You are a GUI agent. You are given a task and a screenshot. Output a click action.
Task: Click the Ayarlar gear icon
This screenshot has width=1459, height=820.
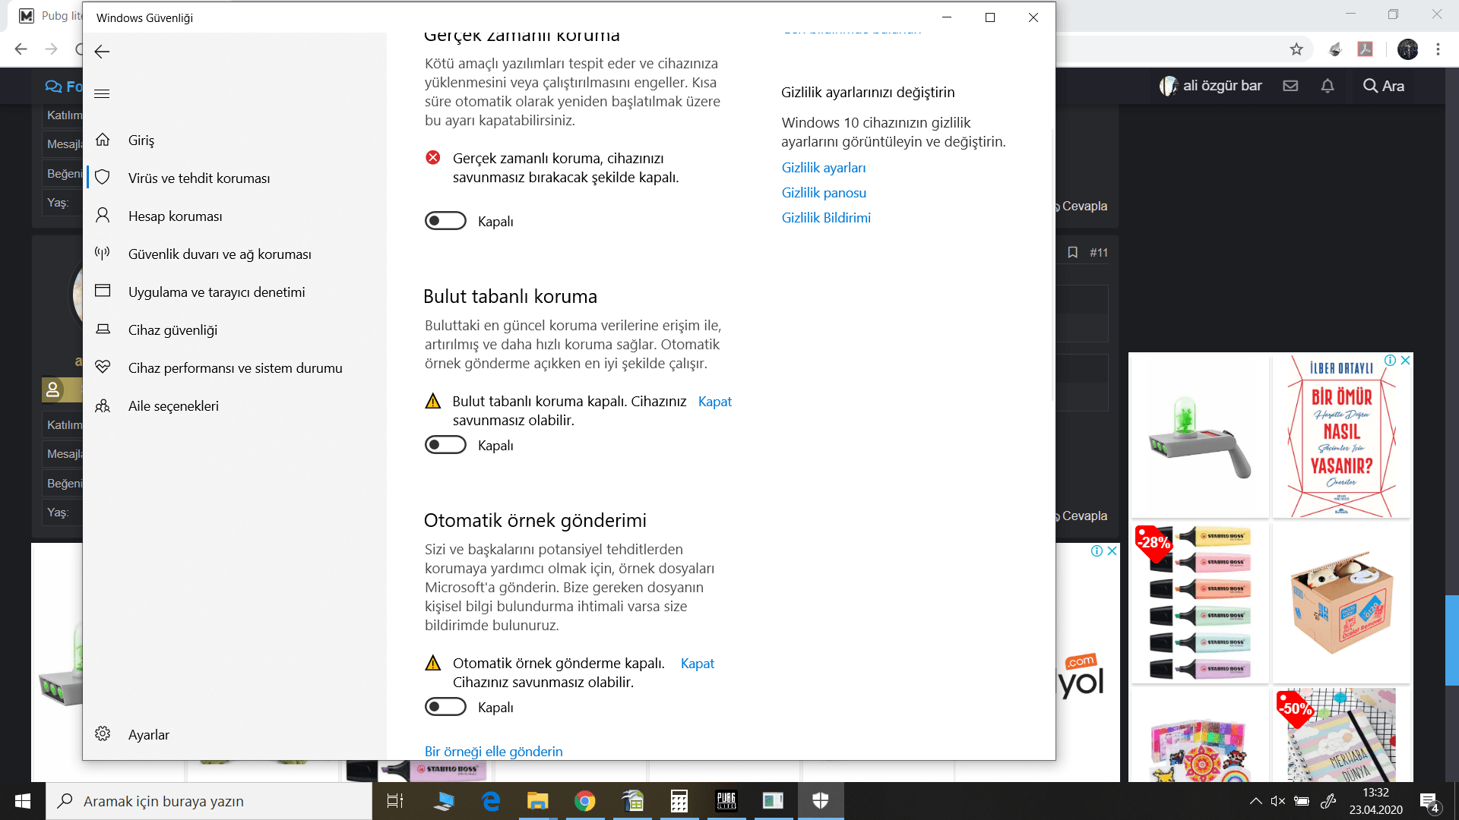coord(103,734)
